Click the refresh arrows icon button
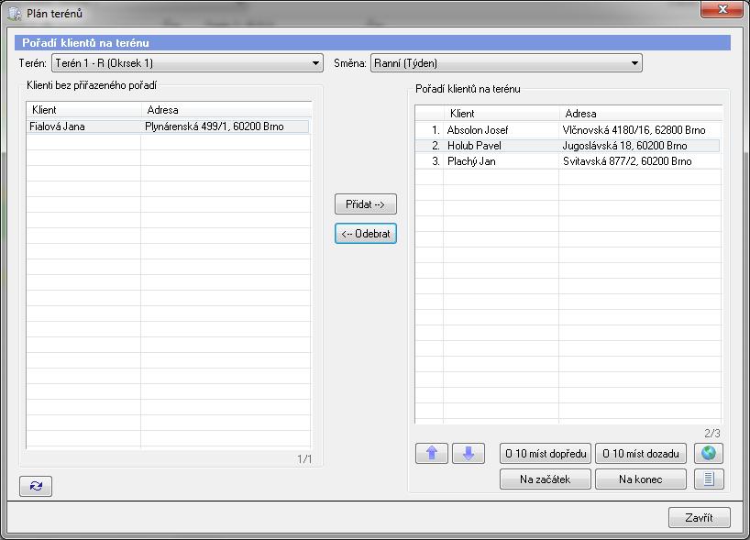The height and width of the screenshot is (540, 750). click(x=36, y=486)
